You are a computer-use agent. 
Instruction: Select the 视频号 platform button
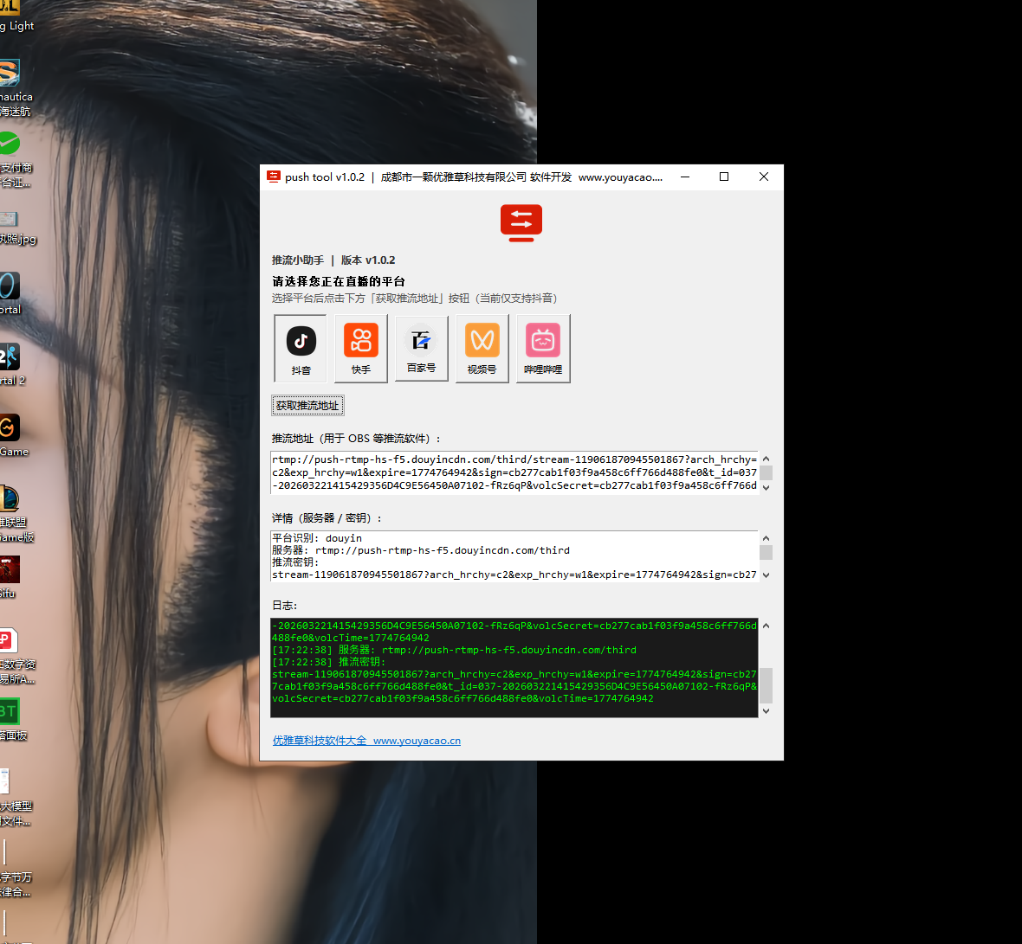tap(482, 349)
